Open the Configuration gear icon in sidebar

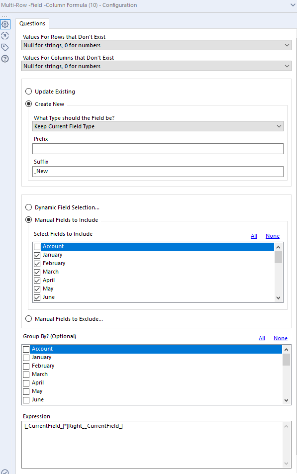tap(5, 24)
